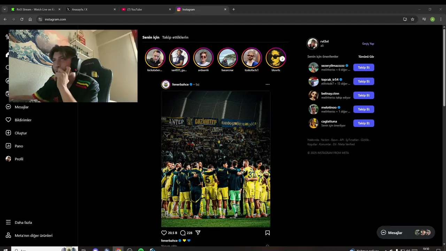The width and height of the screenshot is (446, 251).
Task: Reload the page in Chrome
Action: point(22,19)
